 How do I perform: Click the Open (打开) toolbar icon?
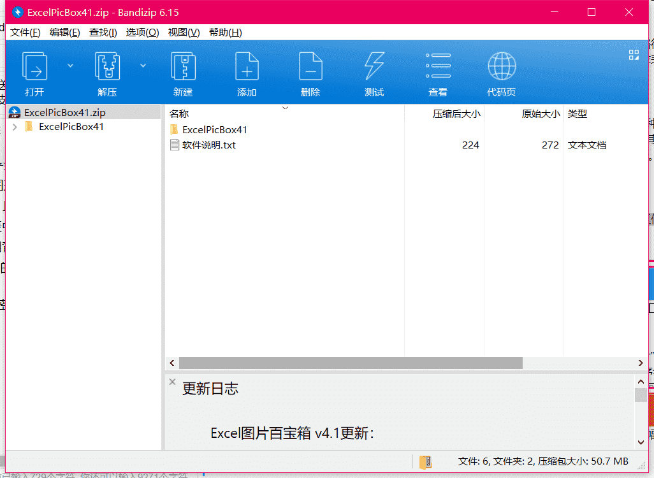(x=34, y=66)
